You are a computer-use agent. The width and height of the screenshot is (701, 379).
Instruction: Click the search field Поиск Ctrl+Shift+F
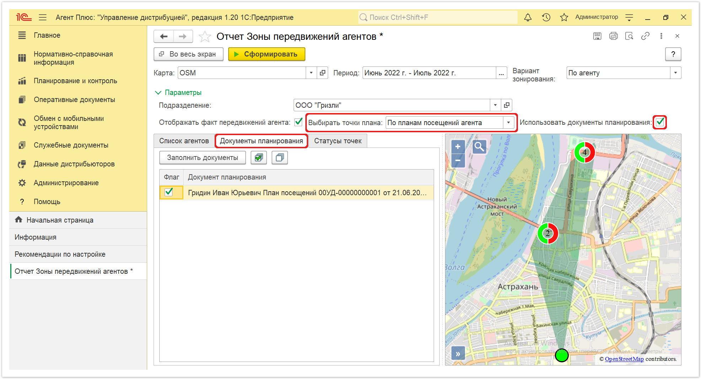point(438,17)
